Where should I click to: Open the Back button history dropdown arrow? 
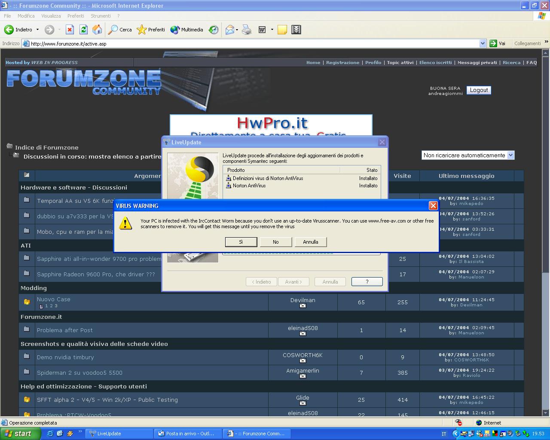coord(37,30)
